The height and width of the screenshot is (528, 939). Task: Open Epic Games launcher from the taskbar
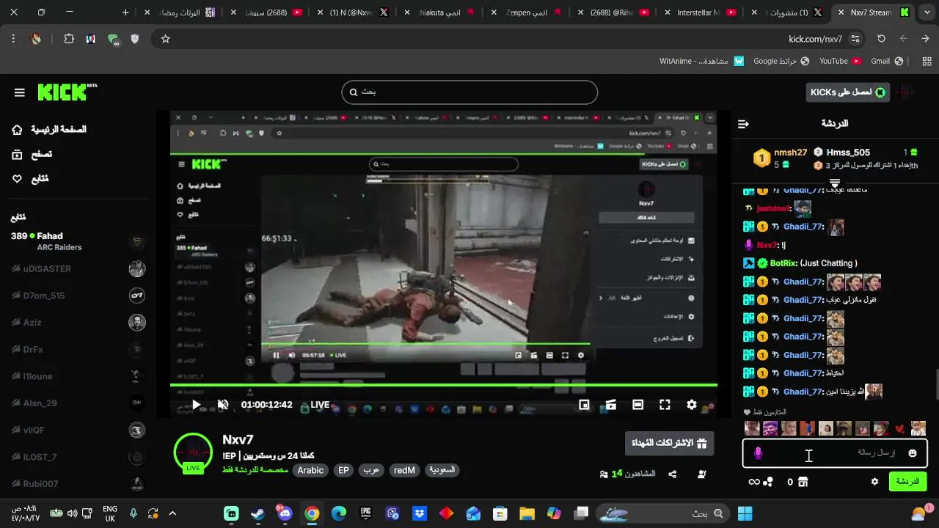(x=365, y=513)
